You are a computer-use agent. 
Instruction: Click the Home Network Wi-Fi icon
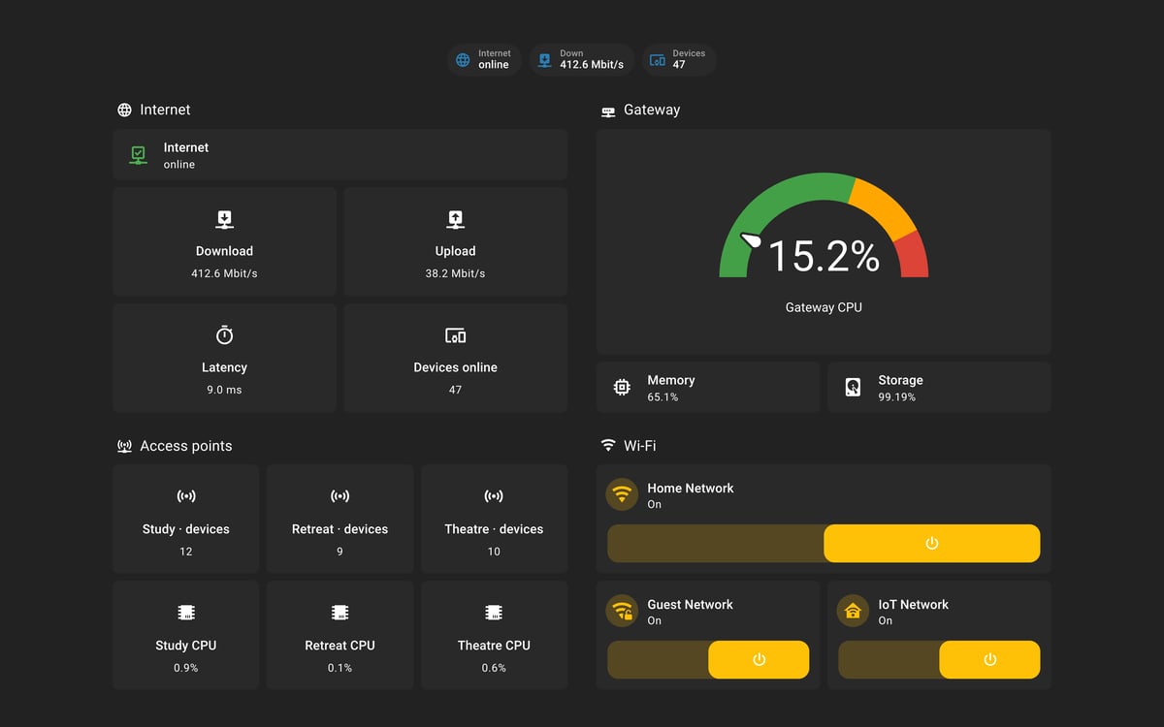click(622, 494)
